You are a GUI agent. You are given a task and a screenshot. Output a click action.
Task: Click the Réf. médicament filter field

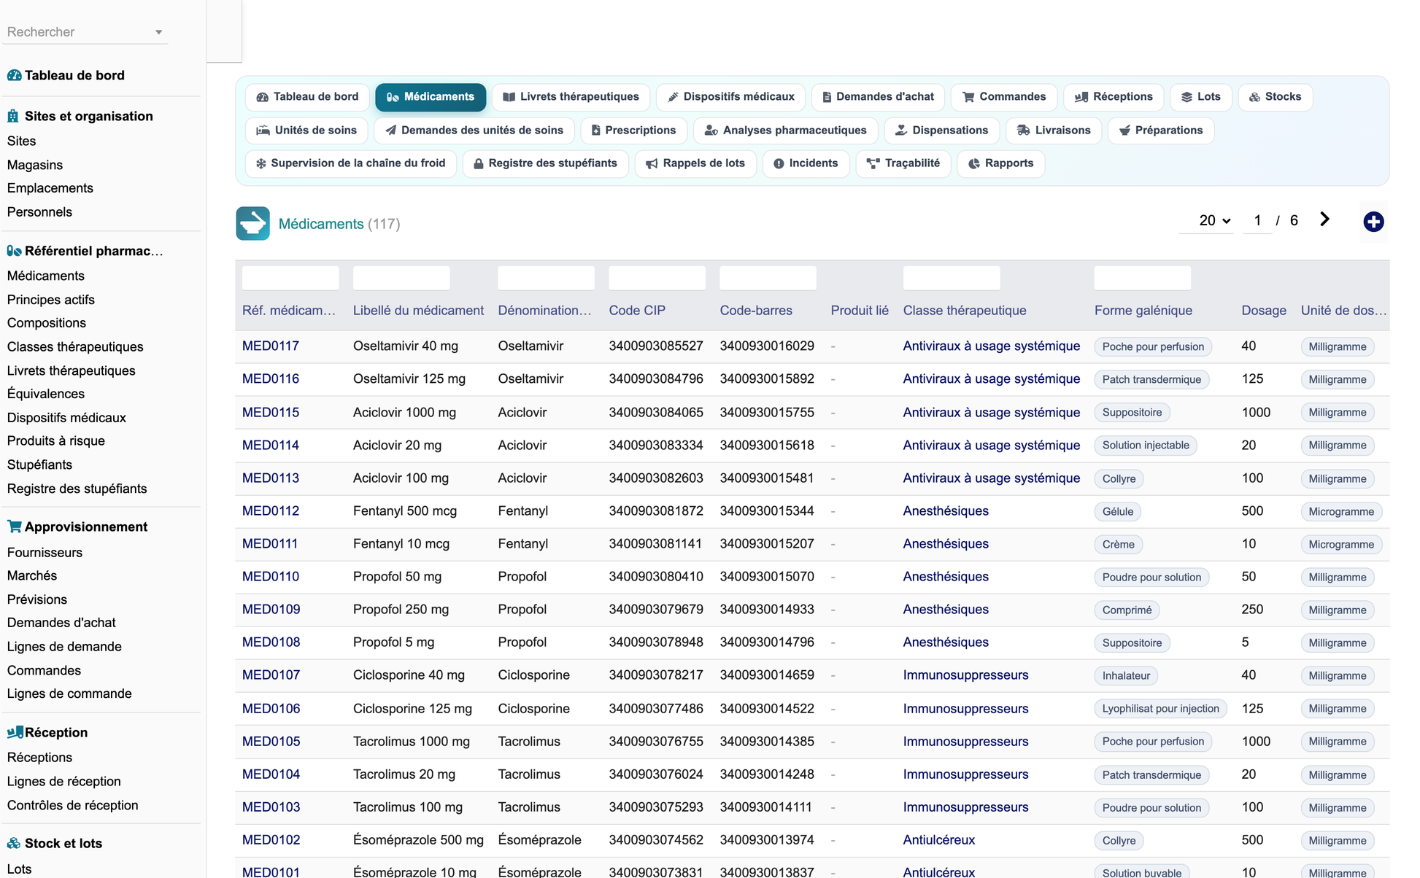[x=290, y=278]
